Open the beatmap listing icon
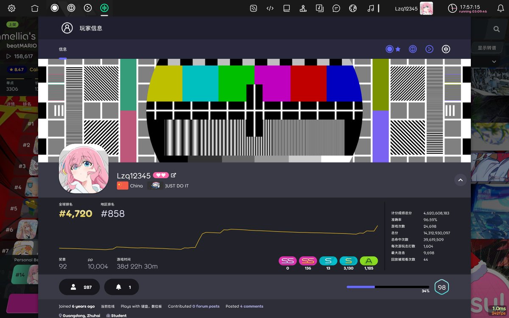The width and height of the screenshot is (509, 318). click(320, 8)
